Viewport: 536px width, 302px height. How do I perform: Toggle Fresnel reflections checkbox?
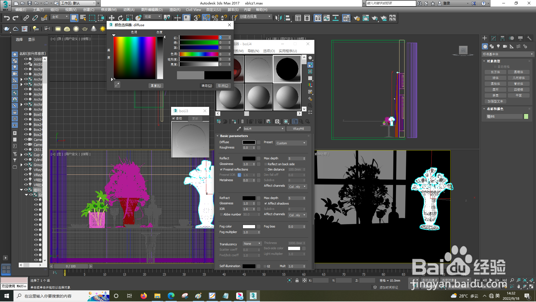pos(221,170)
